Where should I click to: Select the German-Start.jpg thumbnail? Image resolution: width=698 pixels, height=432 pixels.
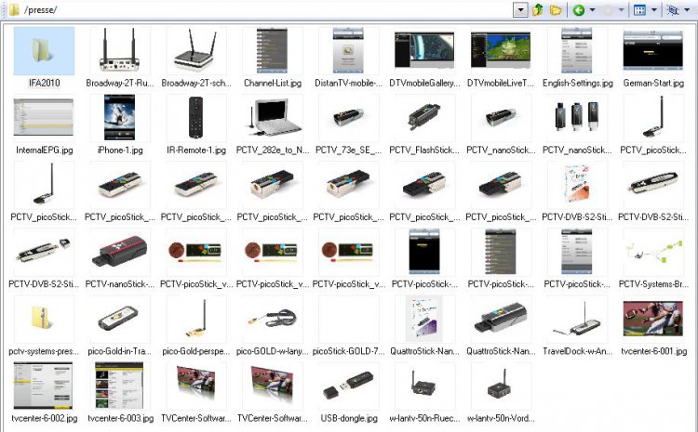point(653,50)
